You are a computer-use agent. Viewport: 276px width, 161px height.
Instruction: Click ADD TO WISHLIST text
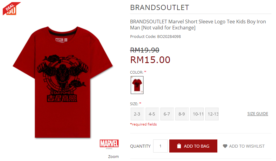(247, 146)
